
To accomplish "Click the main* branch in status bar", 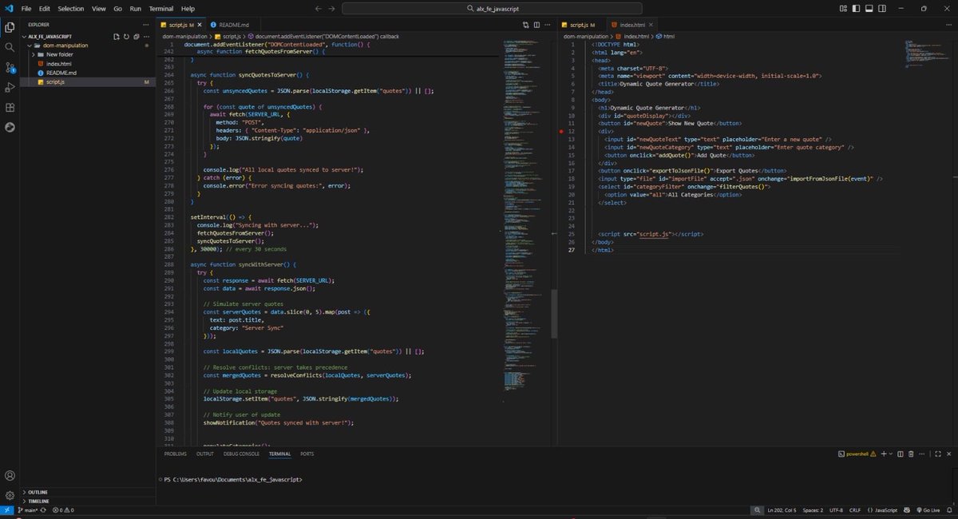I will pyautogui.click(x=30, y=509).
